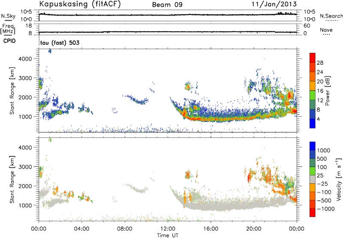Click the Velocity [m s-1] colorbar title

tap(339, 179)
